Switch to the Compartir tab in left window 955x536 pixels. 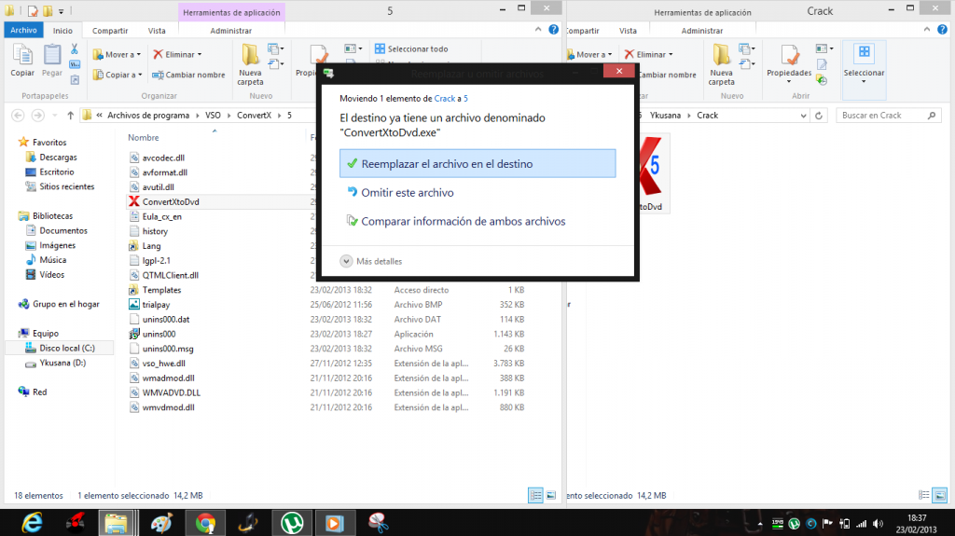point(110,31)
